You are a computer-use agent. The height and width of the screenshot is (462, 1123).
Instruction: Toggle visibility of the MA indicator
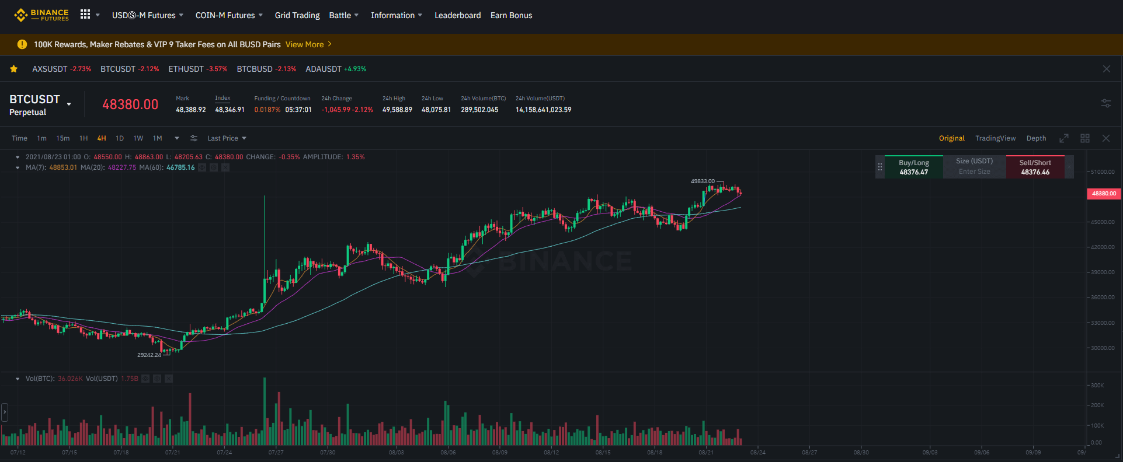pyautogui.click(x=202, y=167)
